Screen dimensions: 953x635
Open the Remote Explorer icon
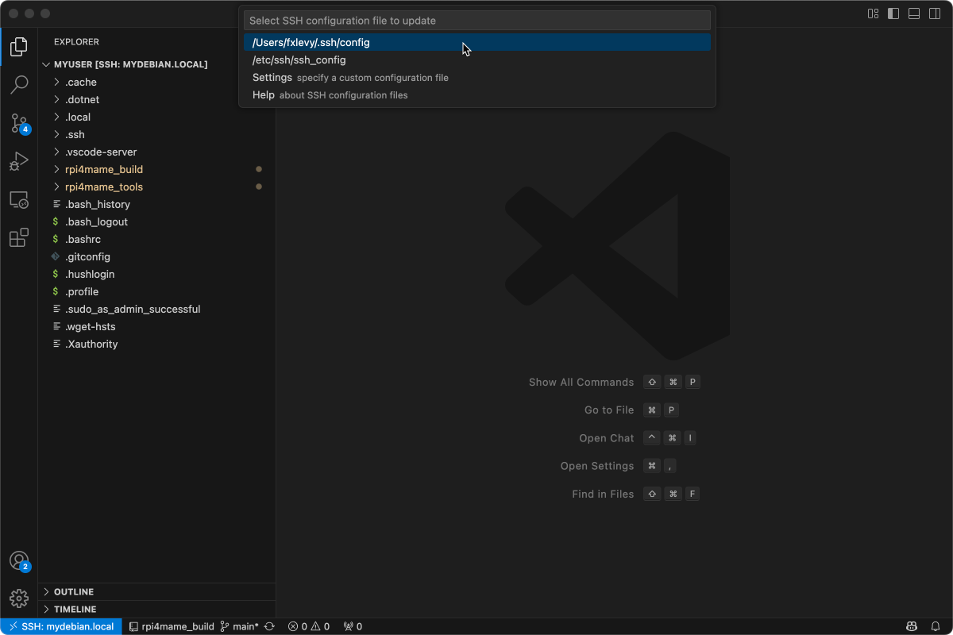(x=18, y=199)
